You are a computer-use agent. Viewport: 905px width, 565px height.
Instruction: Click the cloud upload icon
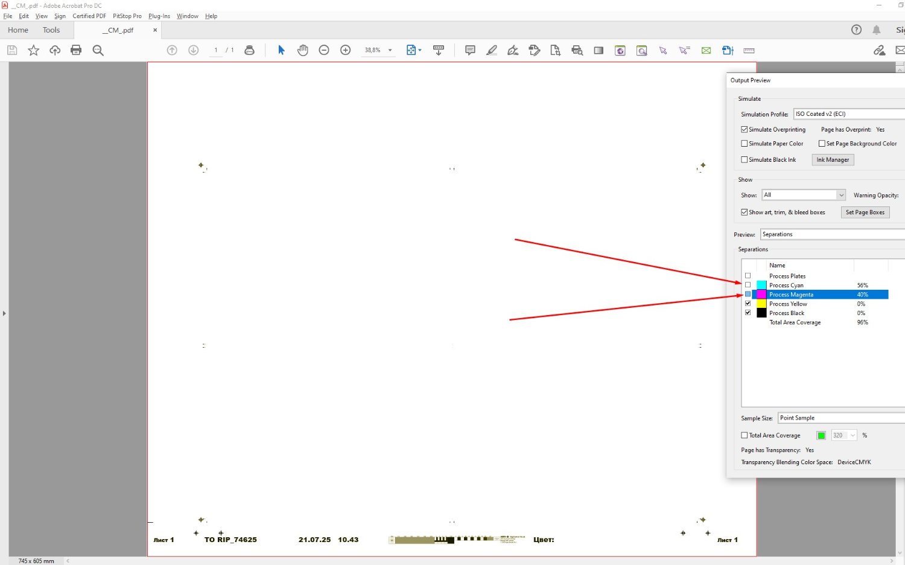tap(55, 50)
